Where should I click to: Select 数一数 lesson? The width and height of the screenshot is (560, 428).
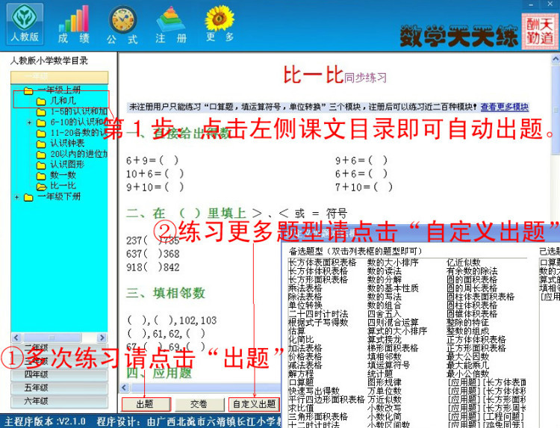tap(63, 175)
